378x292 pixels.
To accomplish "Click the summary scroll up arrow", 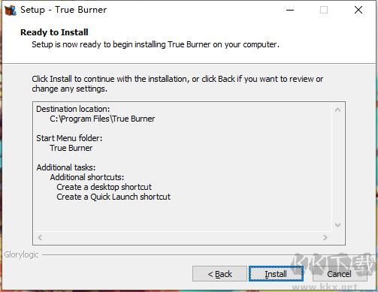I will coord(337,110).
